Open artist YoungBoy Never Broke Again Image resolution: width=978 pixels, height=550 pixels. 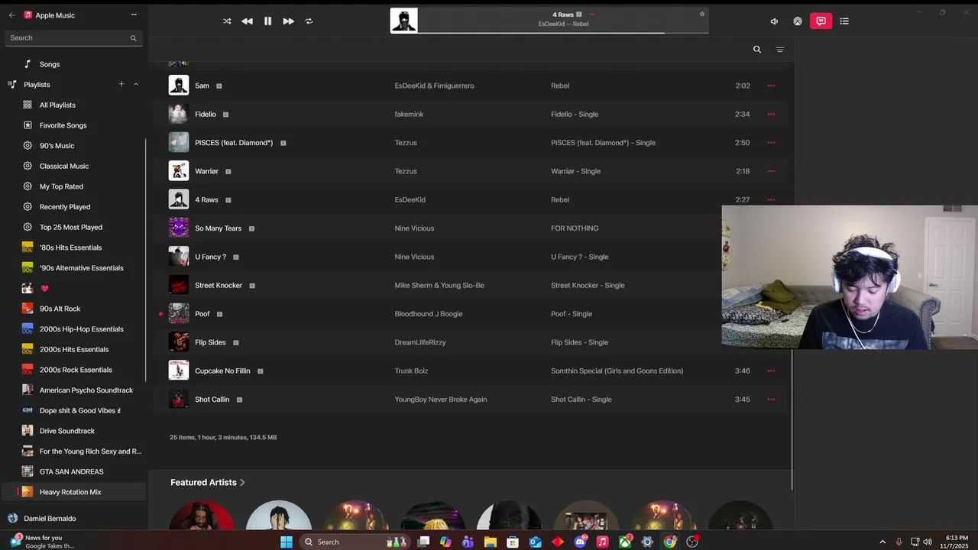click(441, 400)
